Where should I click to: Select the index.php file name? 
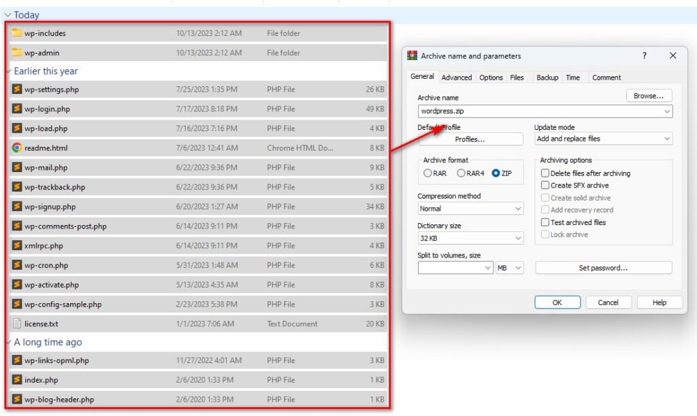[42, 380]
